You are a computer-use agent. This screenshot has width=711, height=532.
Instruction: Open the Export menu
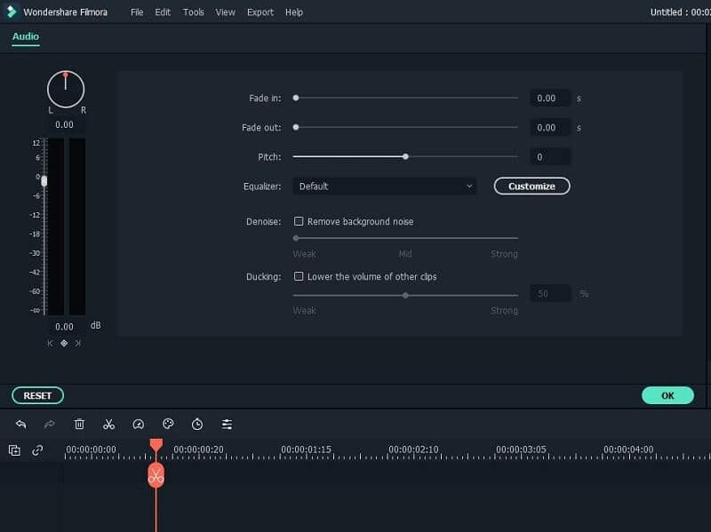pyautogui.click(x=260, y=12)
